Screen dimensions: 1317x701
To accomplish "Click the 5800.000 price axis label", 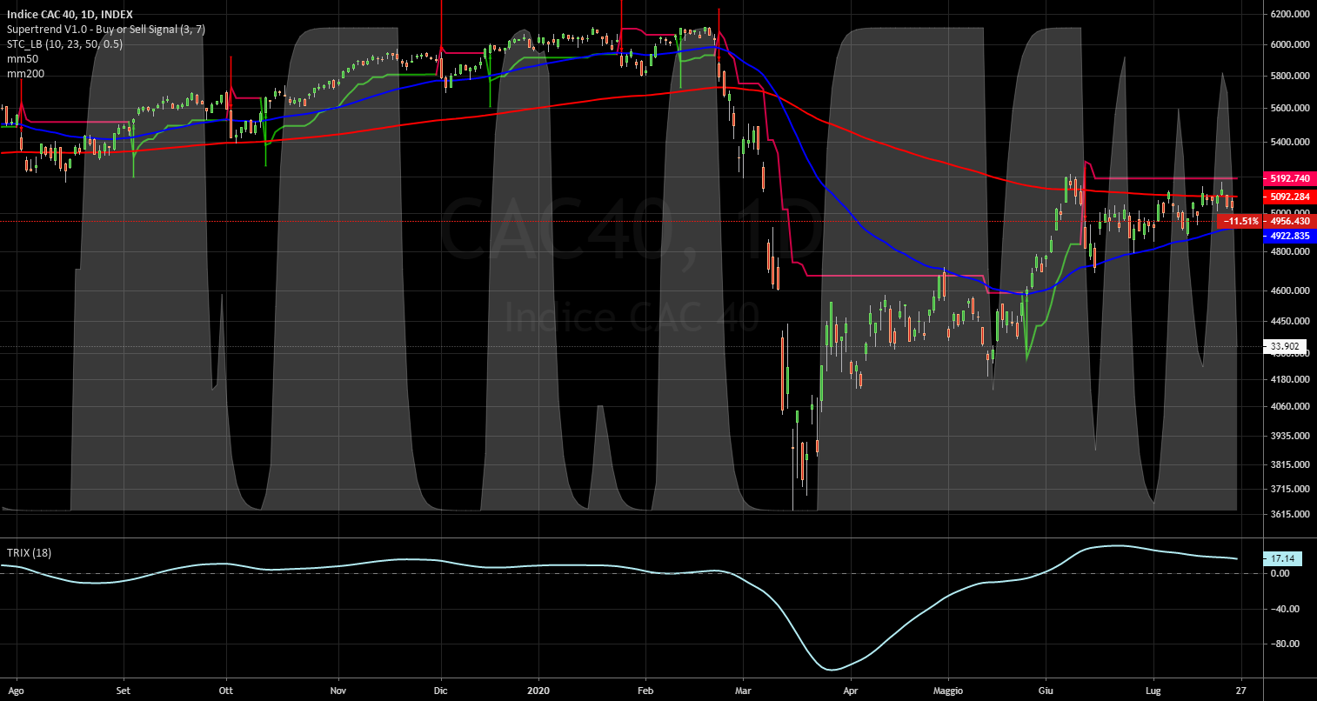I will click(x=1290, y=76).
